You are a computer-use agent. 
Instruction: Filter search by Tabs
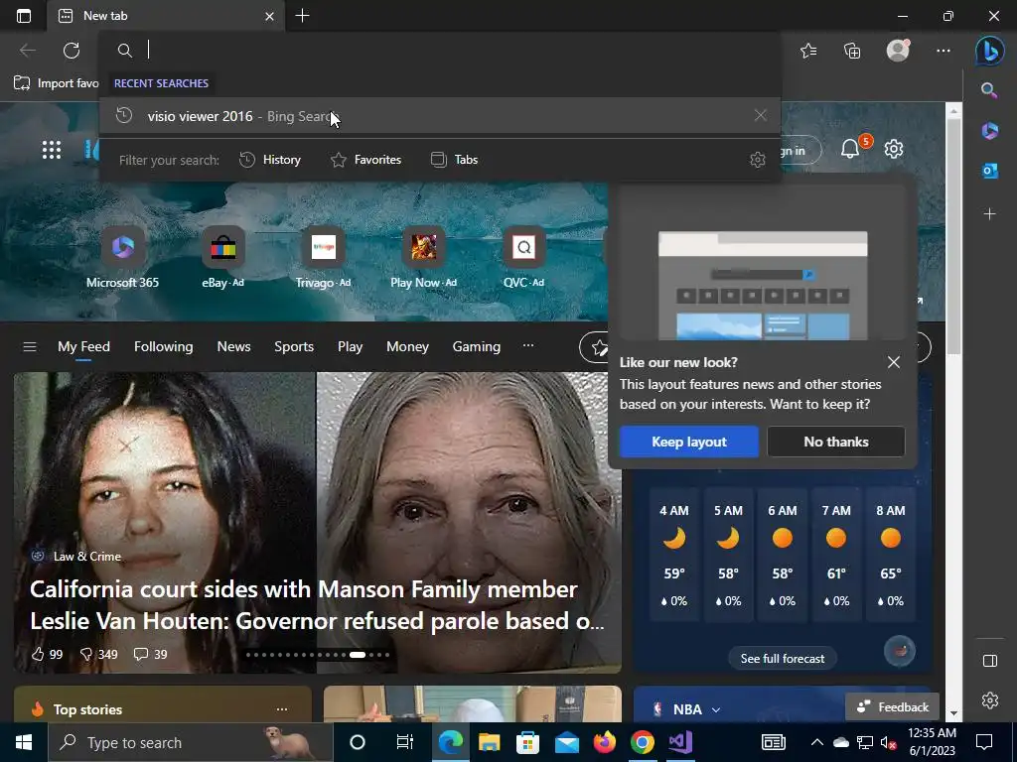pyautogui.click(x=454, y=160)
